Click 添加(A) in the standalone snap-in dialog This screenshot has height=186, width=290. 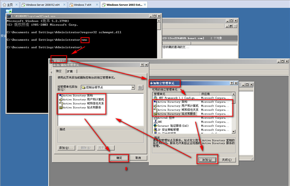click(207, 160)
